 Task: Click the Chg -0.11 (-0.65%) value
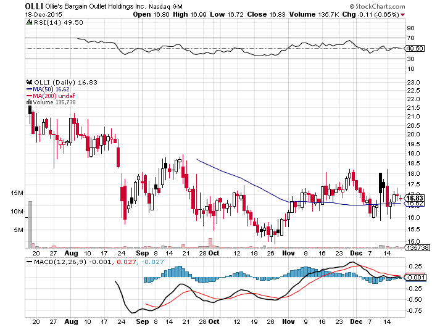click(370, 14)
